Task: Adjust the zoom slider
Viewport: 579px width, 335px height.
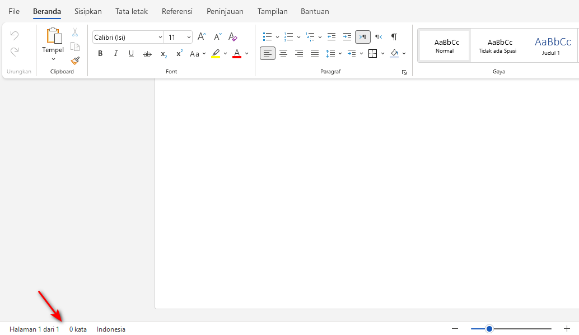Action: [490, 329]
